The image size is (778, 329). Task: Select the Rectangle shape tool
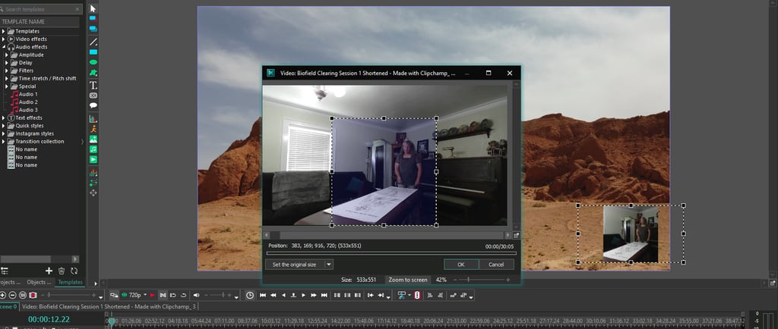click(x=93, y=52)
